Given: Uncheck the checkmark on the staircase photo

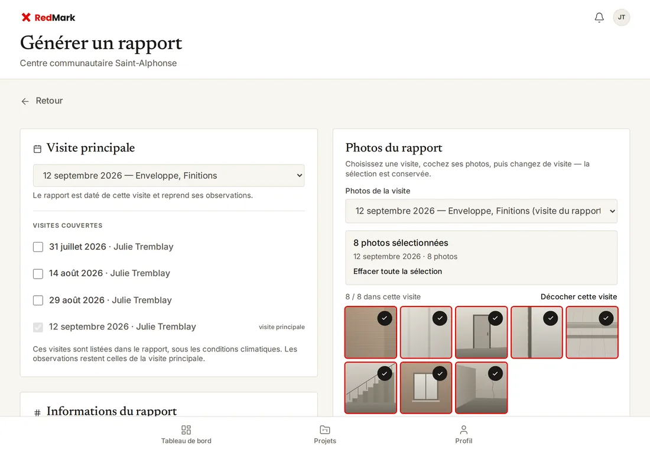Looking at the screenshot, I should [385, 373].
